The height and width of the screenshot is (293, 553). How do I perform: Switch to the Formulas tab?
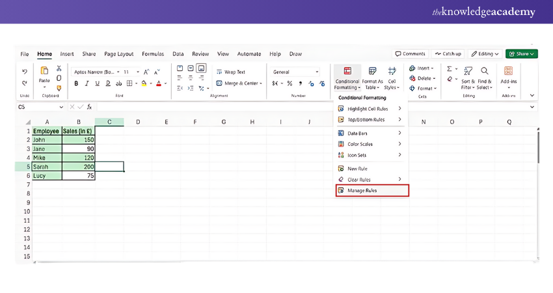pos(153,54)
